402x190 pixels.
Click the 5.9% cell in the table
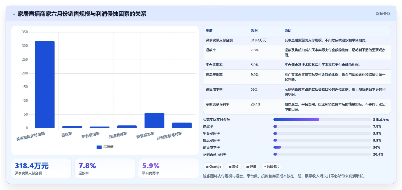point(254,65)
